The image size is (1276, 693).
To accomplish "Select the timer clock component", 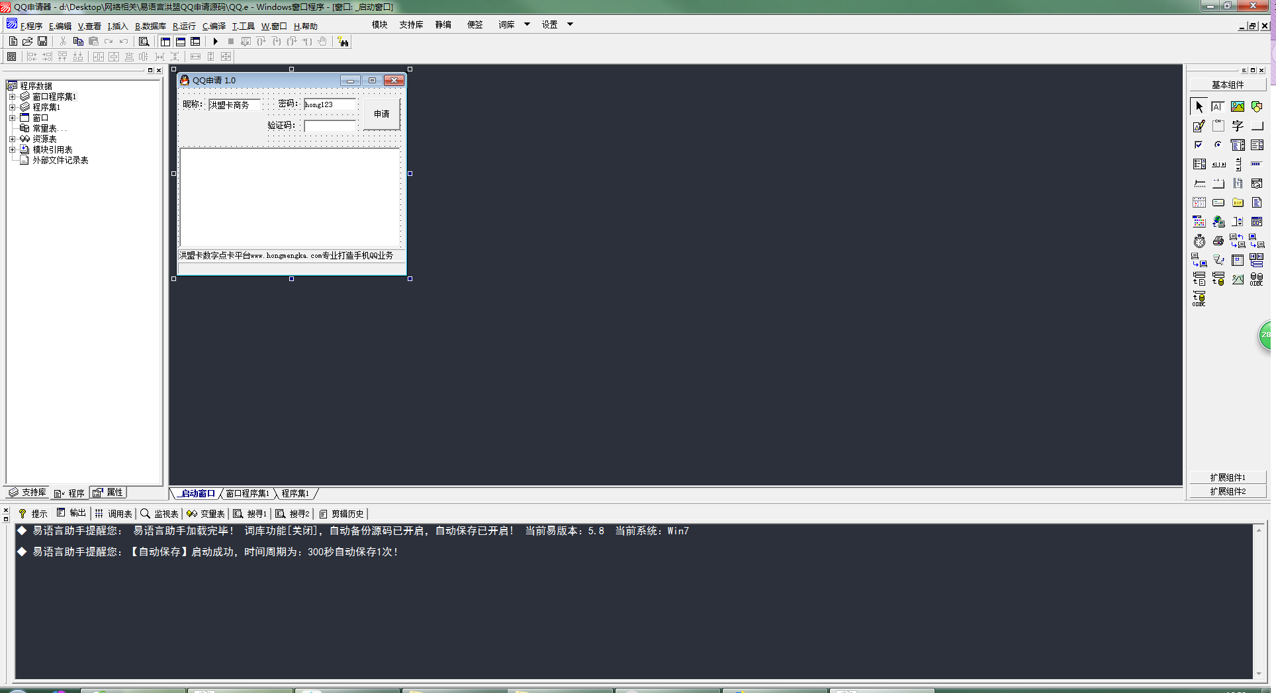I will [1199, 241].
